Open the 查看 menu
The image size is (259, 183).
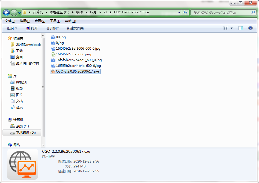point(39,21)
